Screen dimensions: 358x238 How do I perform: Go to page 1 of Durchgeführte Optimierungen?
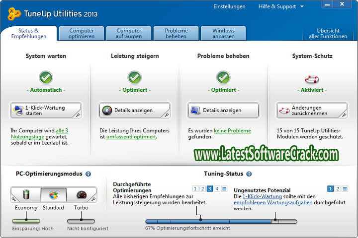coord(195,188)
